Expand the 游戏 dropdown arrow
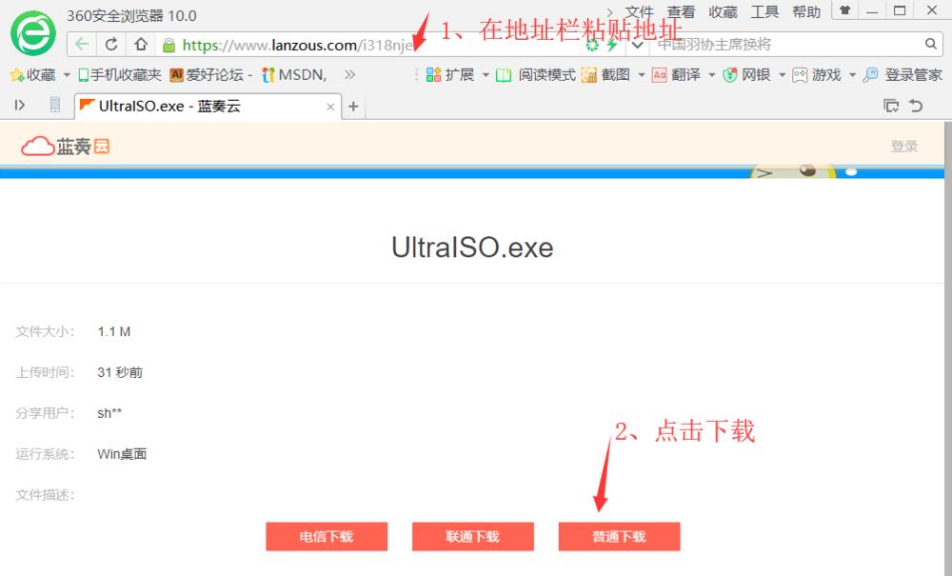 tap(852, 75)
